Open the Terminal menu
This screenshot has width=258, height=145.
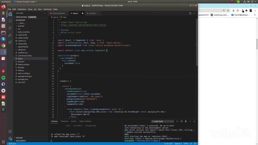(48, 9)
